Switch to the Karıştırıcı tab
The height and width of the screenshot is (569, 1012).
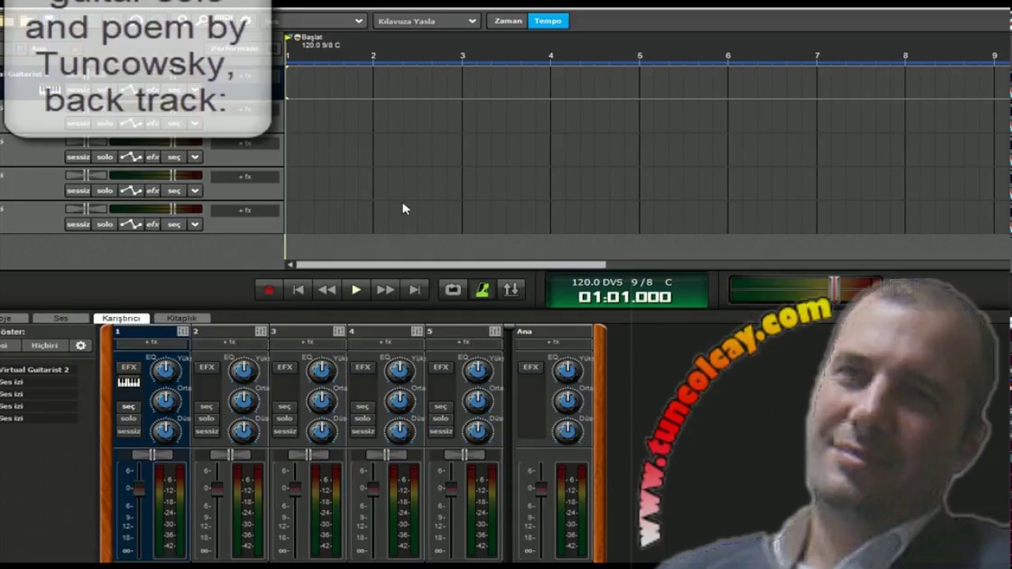(121, 318)
